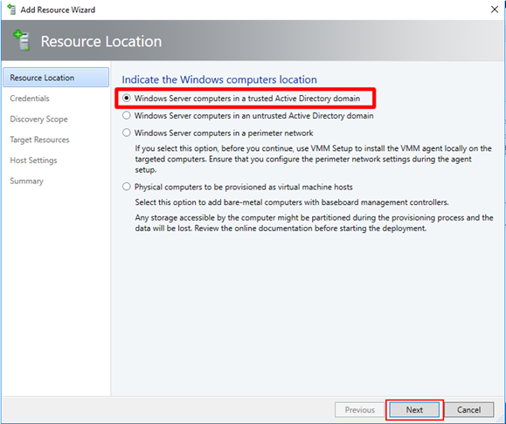
Task: Choose Windows Server computers in perimeter network
Action: coord(127,133)
